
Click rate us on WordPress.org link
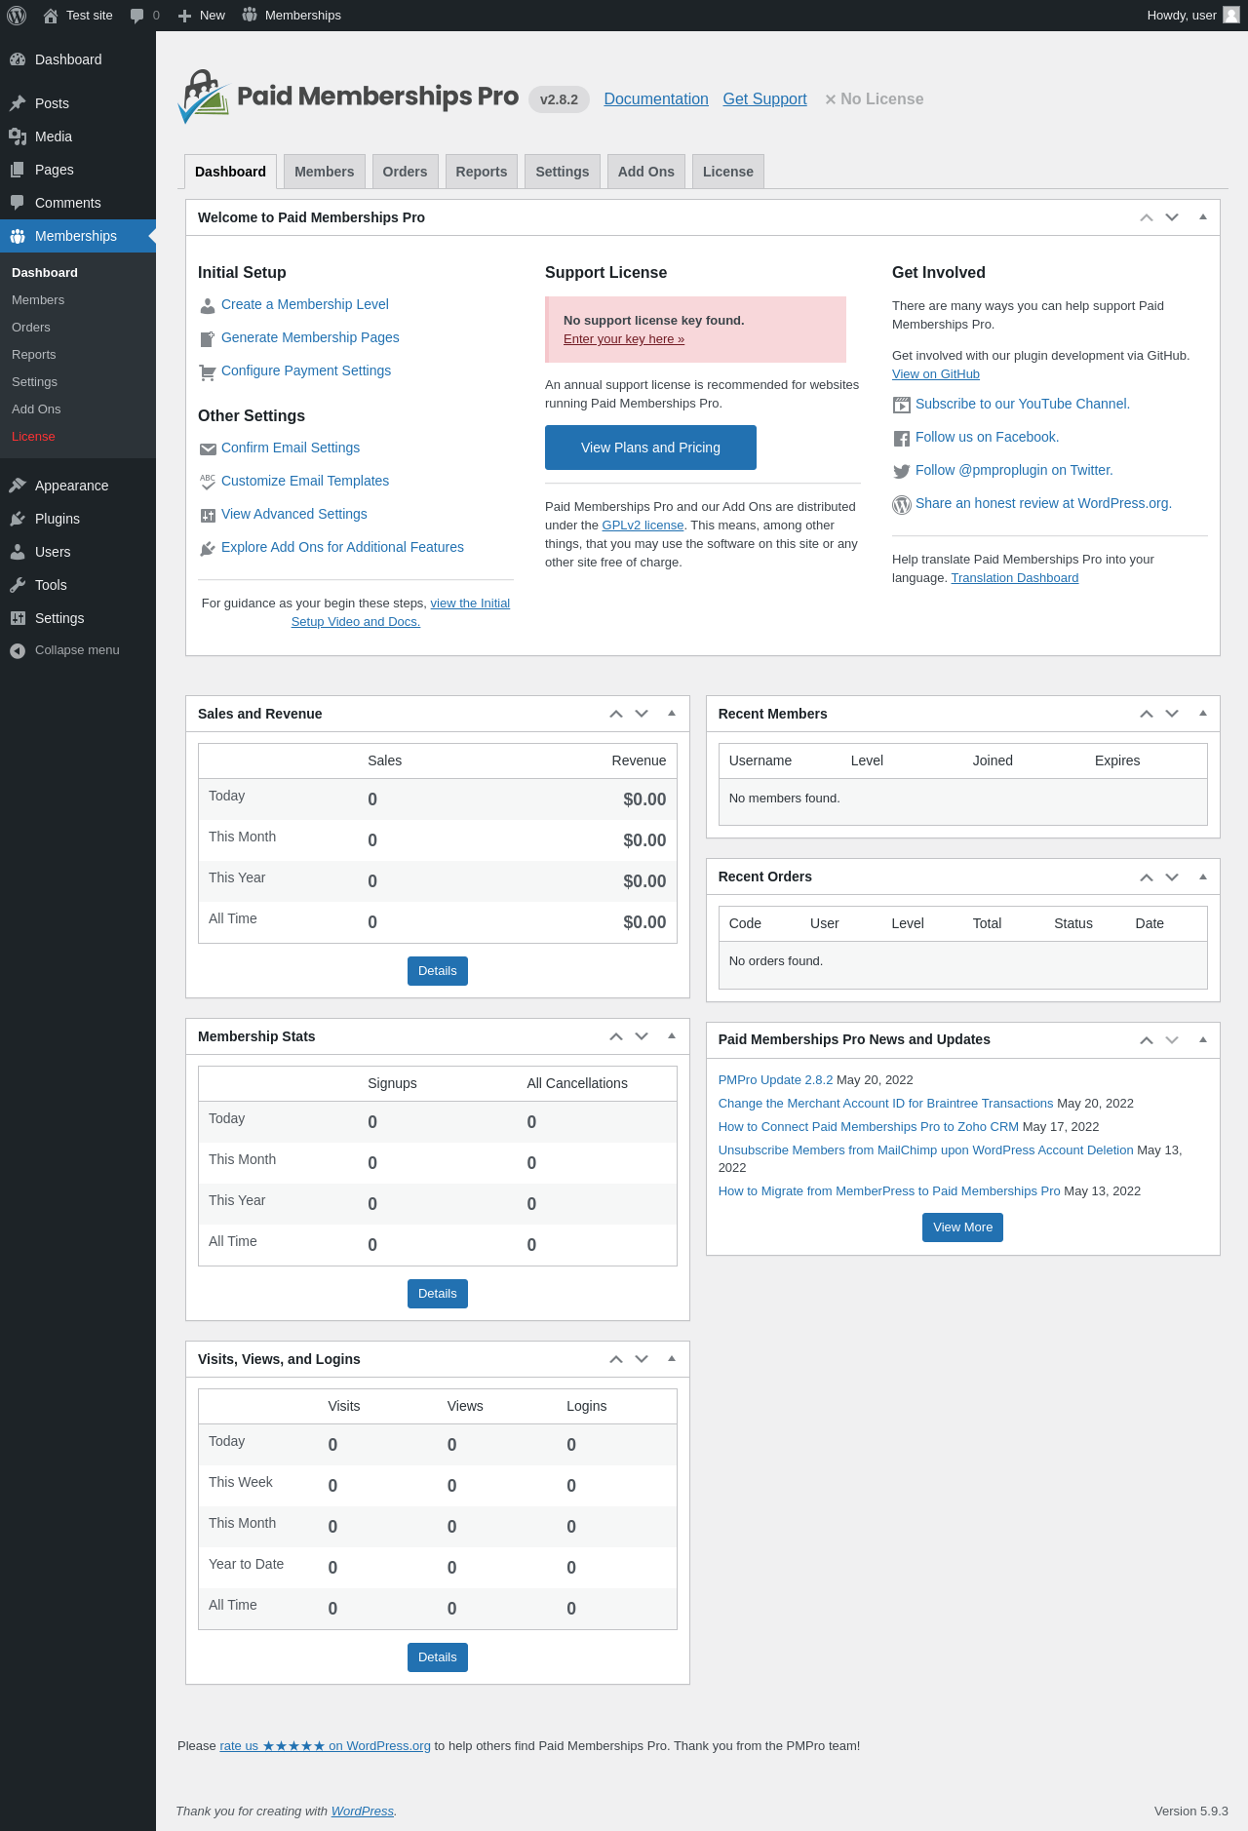(325, 1746)
